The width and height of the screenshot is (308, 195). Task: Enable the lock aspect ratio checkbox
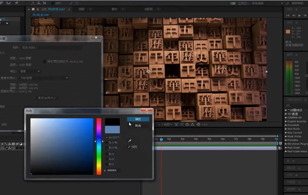45,61
